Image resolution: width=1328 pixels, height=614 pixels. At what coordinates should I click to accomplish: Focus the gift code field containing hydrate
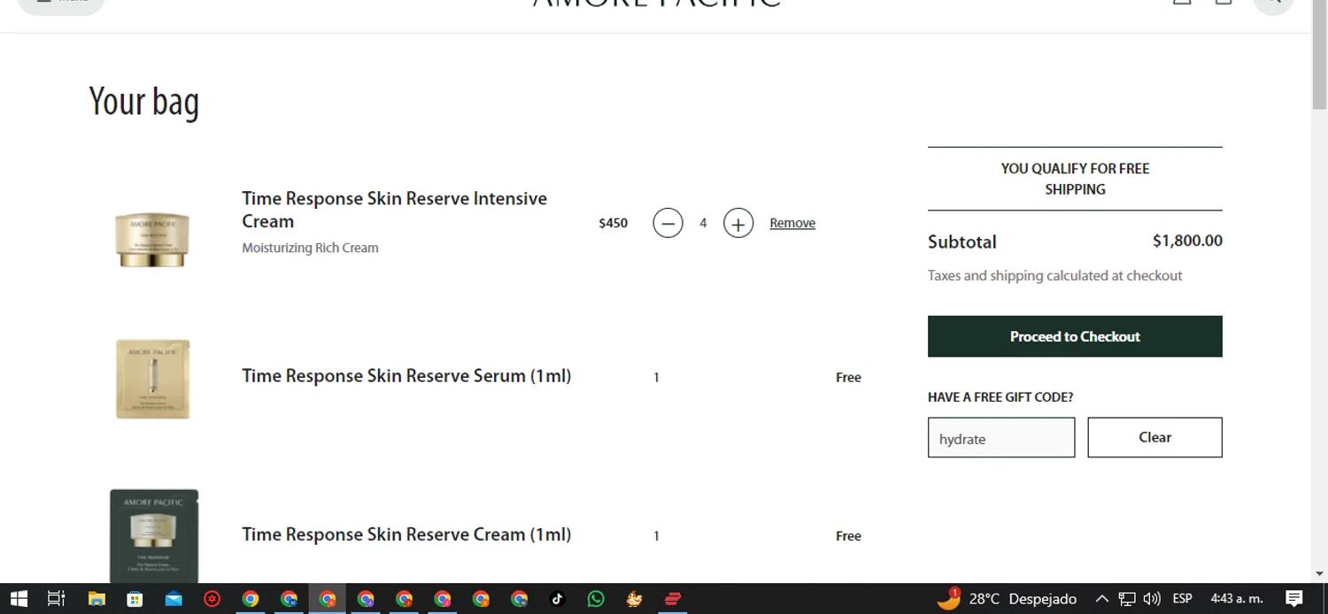click(1001, 437)
